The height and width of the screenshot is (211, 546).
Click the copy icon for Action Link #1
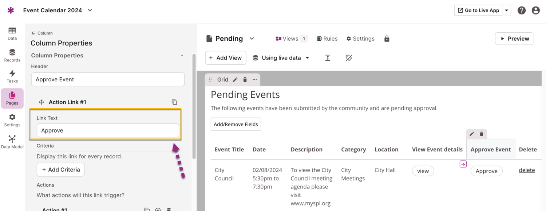pos(174,102)
